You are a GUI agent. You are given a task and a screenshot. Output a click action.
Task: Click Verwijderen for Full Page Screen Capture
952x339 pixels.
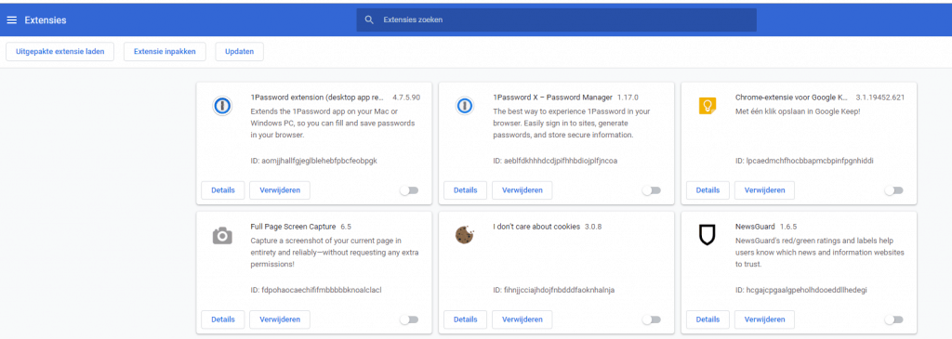[x=280, y=319]
